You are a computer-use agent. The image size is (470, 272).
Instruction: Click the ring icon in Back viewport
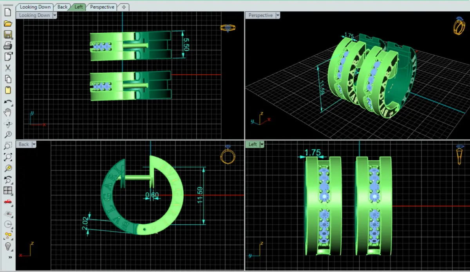click(x=228, y=156)
